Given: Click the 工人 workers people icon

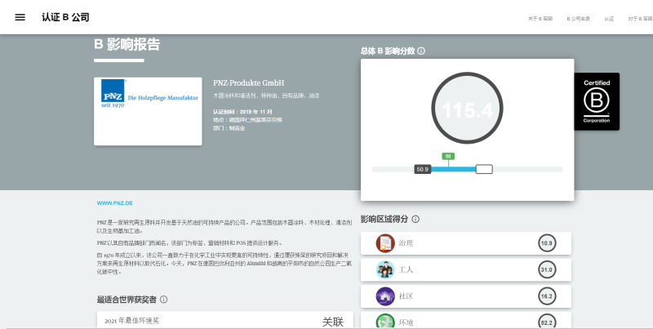Looking at the screenshot, I should tap(385, 269).
